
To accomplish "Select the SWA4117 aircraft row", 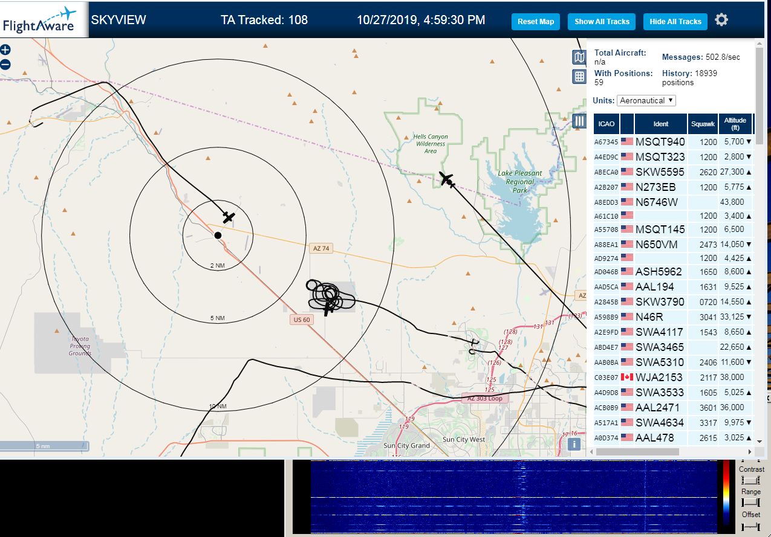I will (x=673, y=332).
